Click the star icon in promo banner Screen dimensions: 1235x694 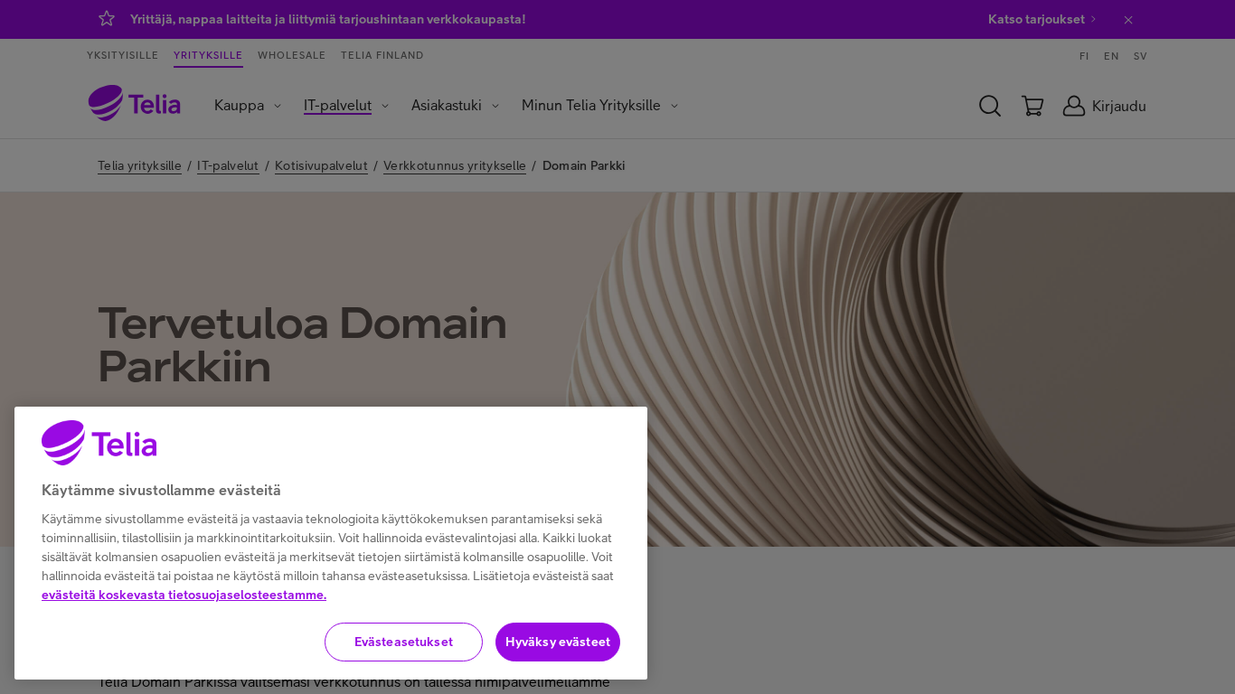(107, 19)
